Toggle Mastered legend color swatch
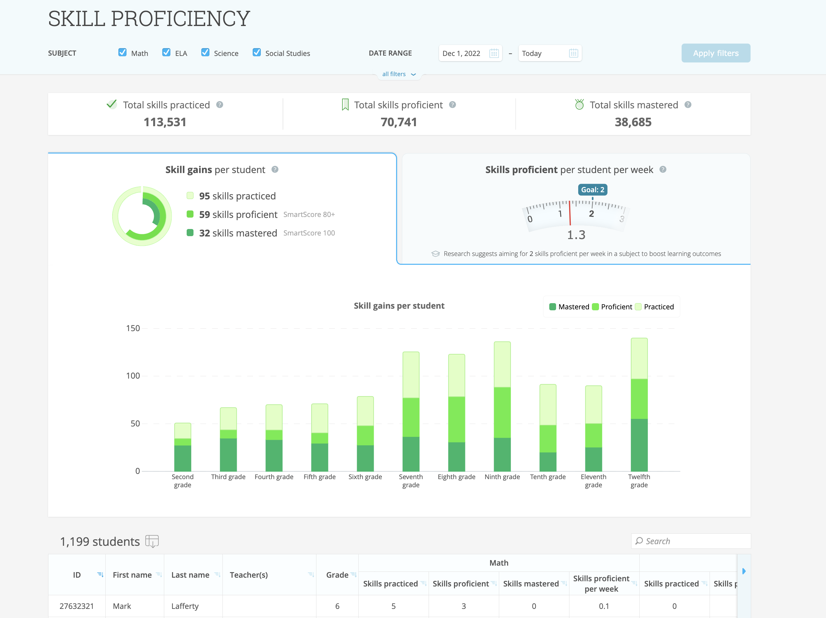Image resolution: width=826 pixels, height=618 pixels. pos(553,307)
